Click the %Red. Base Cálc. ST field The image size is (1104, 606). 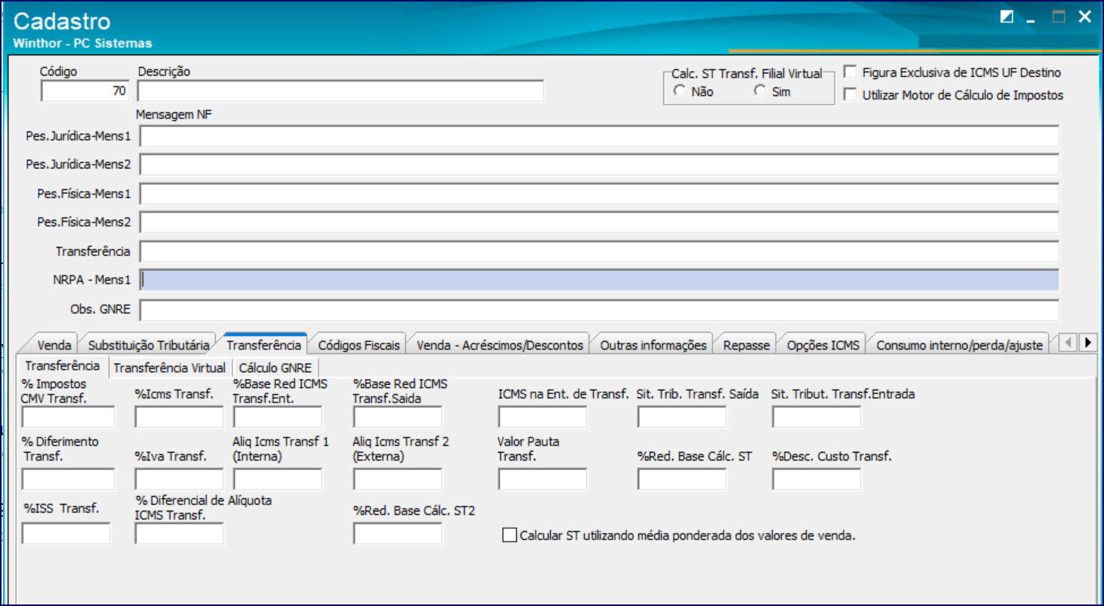(682, 479)
